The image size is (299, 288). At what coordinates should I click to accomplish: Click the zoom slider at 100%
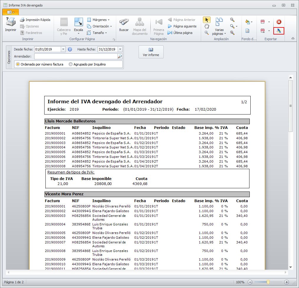268,282
